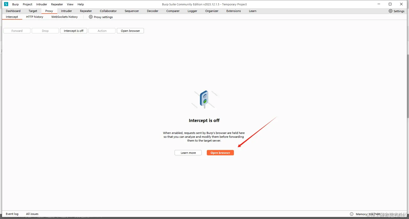Open the Burp menu
Screen dimensions: 409x219
15,4
